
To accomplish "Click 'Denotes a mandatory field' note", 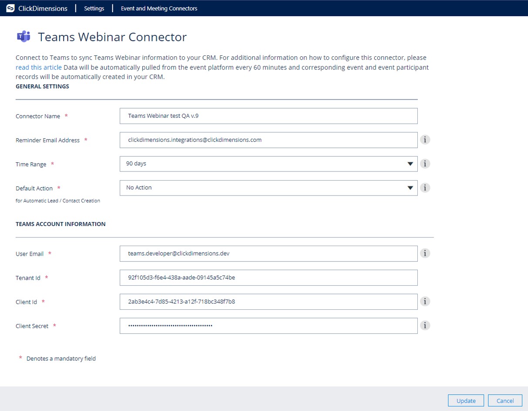I will click(x=61, y=359).
